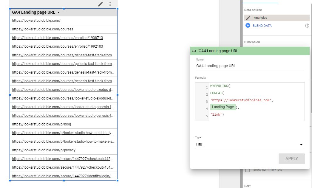The height and width of the screenshot is (188, 312).
Task: Click the link icon in the field editor header
Action: (194, 51)
